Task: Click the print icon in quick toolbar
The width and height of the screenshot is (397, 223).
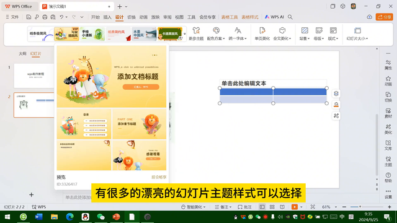Action: 45,17
